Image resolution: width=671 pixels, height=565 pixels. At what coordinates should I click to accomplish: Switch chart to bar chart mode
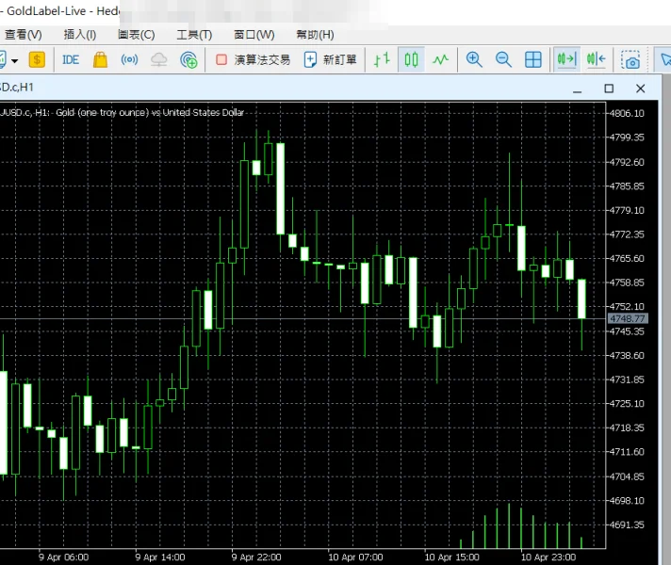tap(382, 59)
